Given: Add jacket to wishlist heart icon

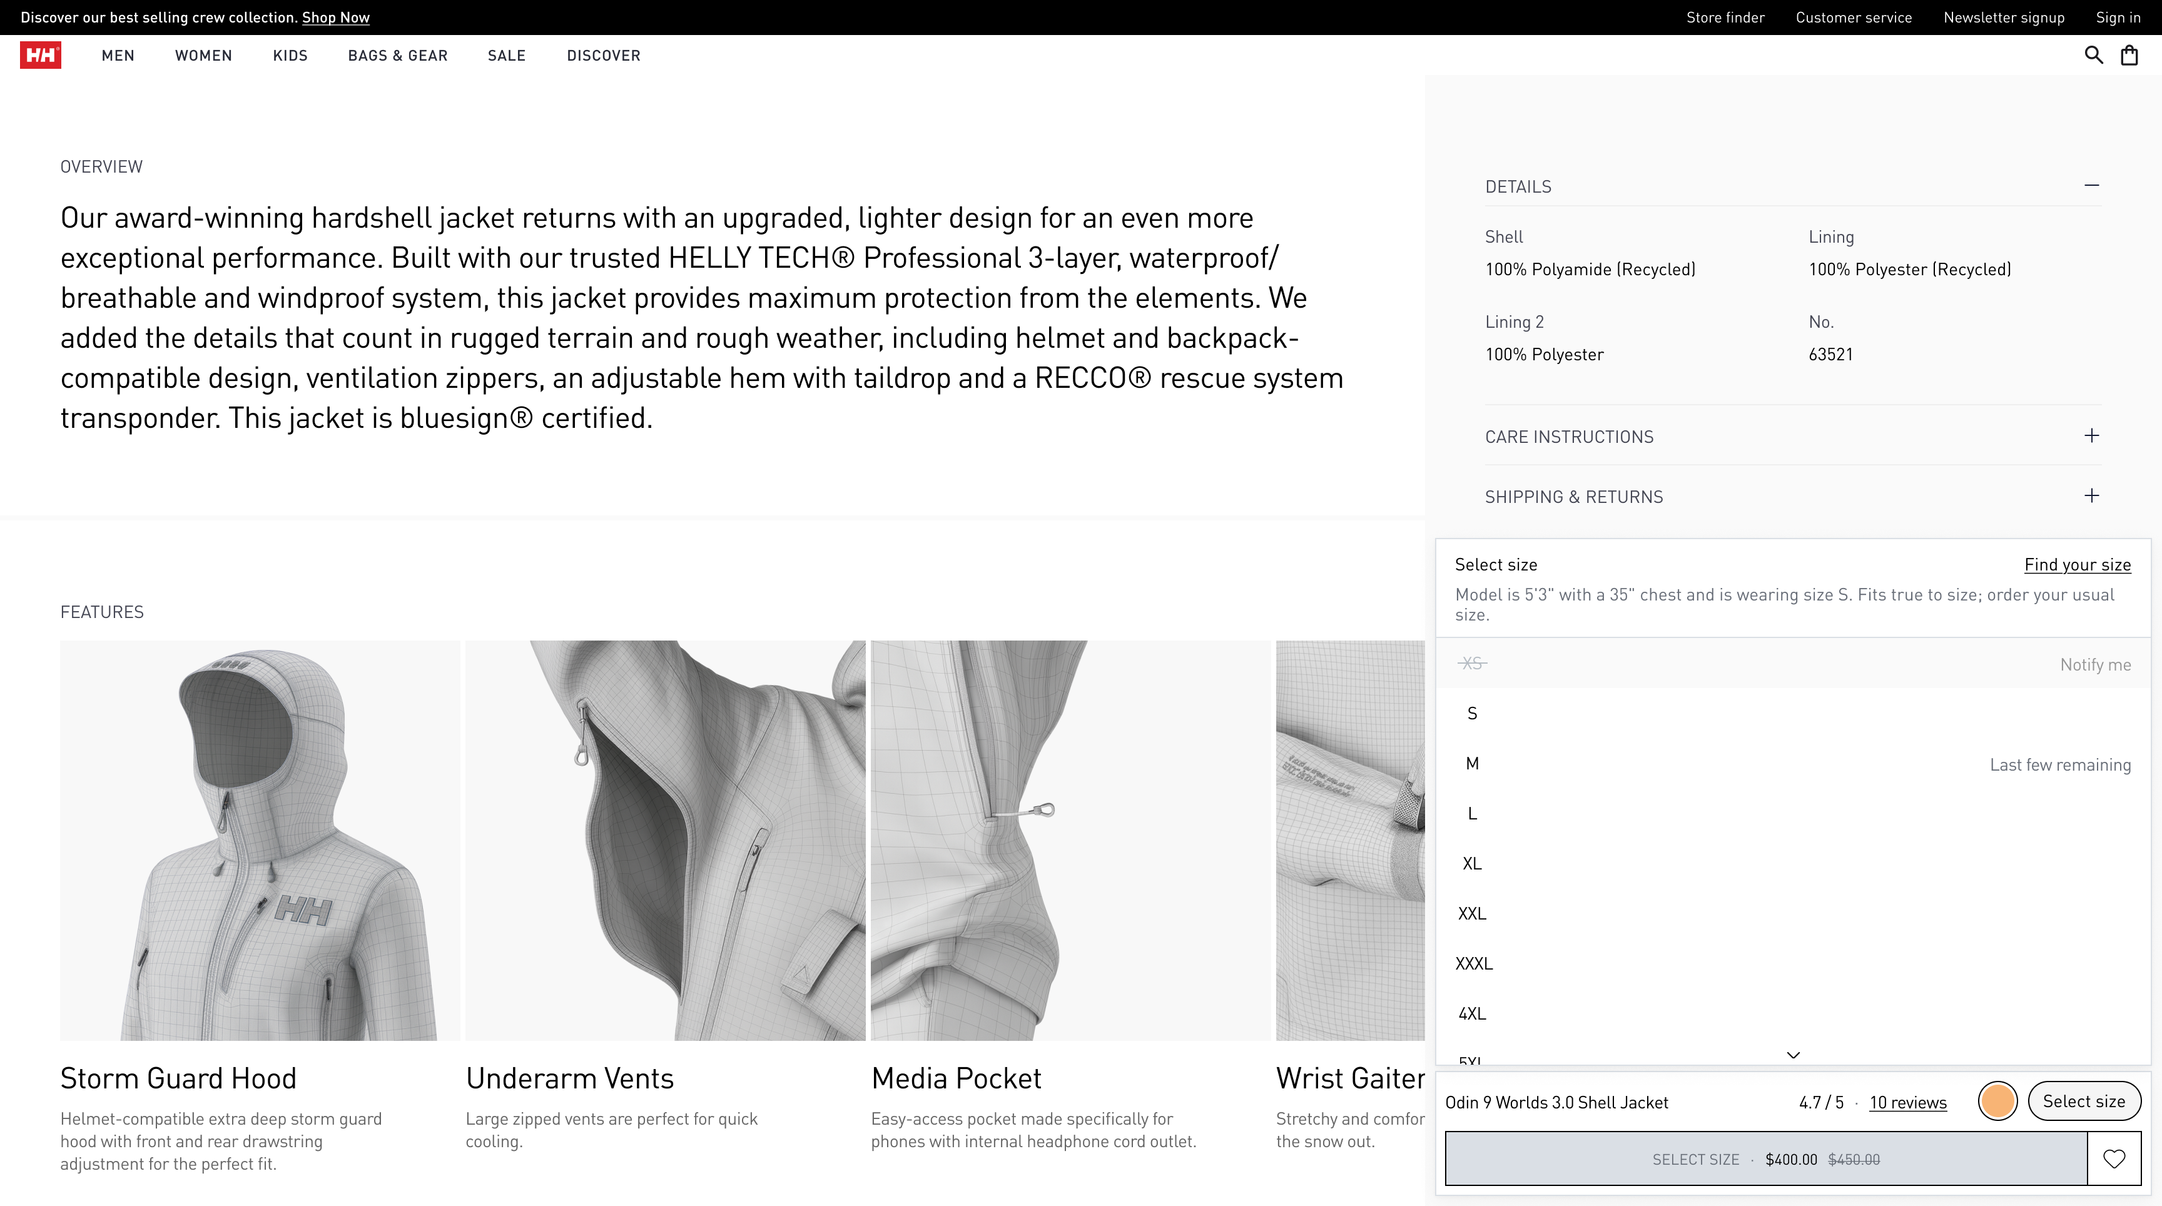Looking at the screenshot, I should pyautogui.click(x=2113, y=1159).
